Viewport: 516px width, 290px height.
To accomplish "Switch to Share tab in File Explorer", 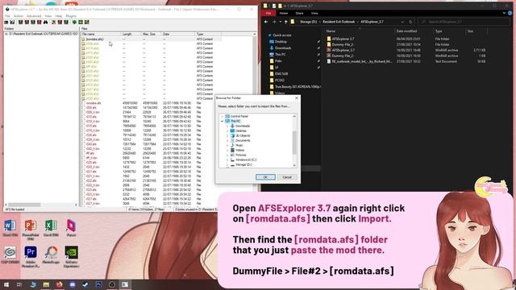I will [299, 13].
